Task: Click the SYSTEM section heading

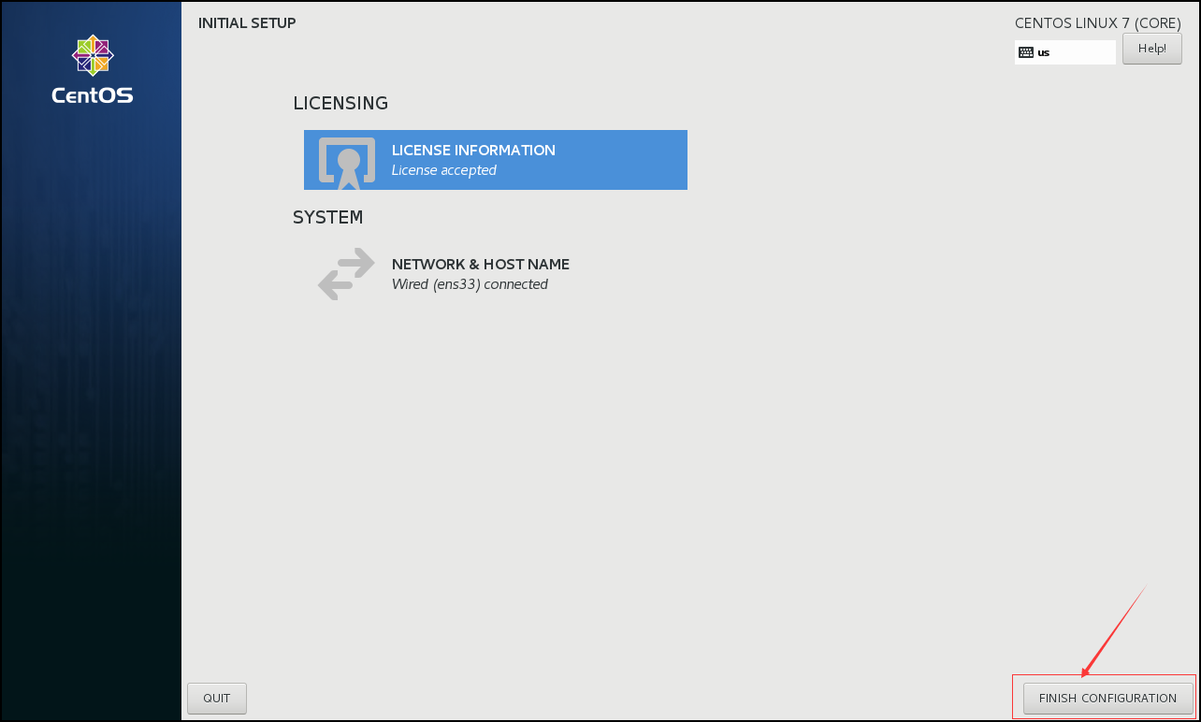Action: [x=327, y=217]
